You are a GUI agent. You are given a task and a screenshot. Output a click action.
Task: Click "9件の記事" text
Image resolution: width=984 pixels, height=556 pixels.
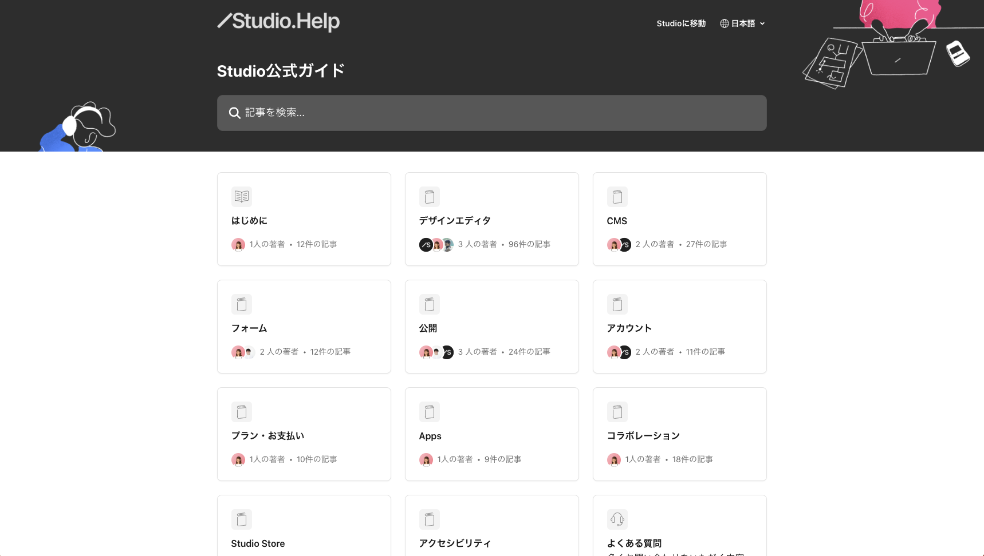[x=503, y=459]
